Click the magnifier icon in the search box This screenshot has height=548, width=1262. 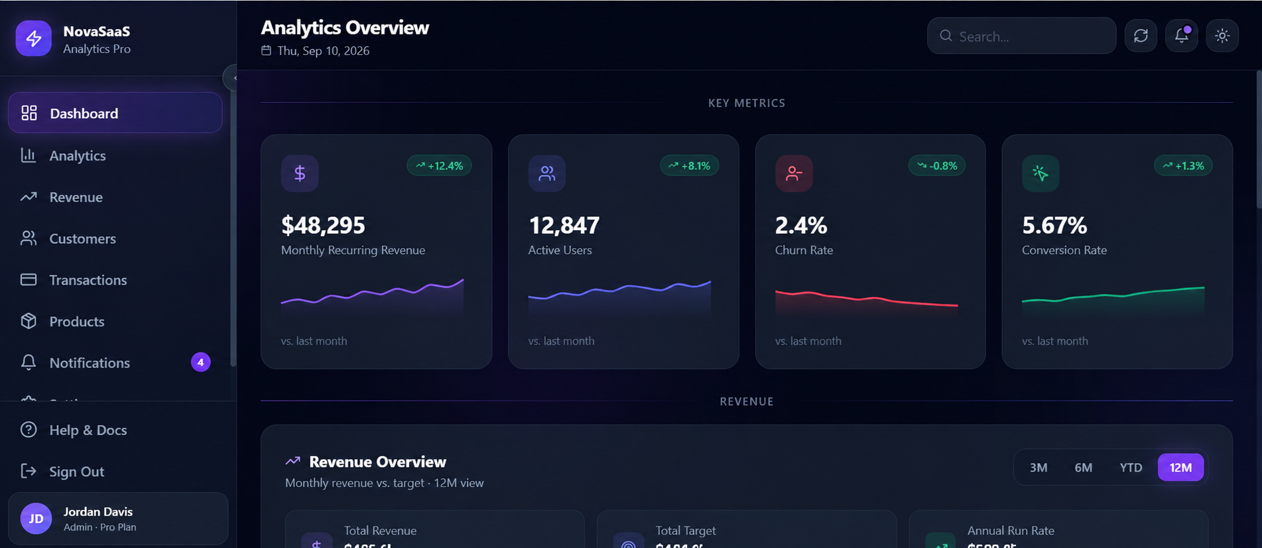tap(946, 36)
